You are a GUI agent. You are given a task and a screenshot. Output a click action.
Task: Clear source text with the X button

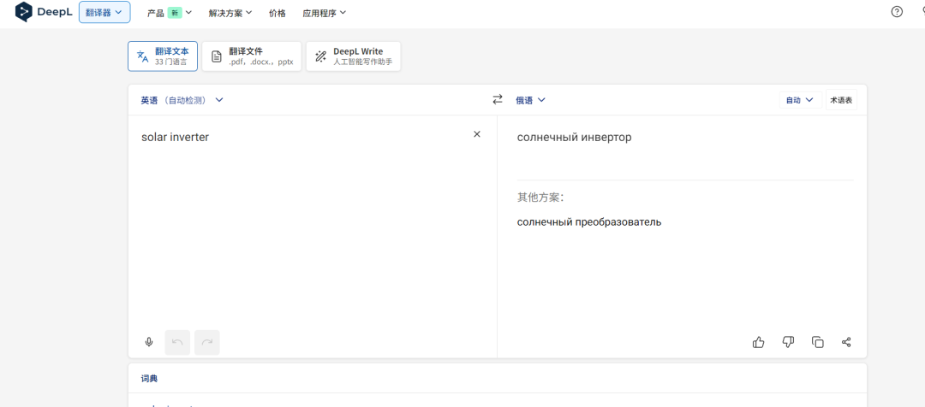pyautogui.click(x=477, y=134)
